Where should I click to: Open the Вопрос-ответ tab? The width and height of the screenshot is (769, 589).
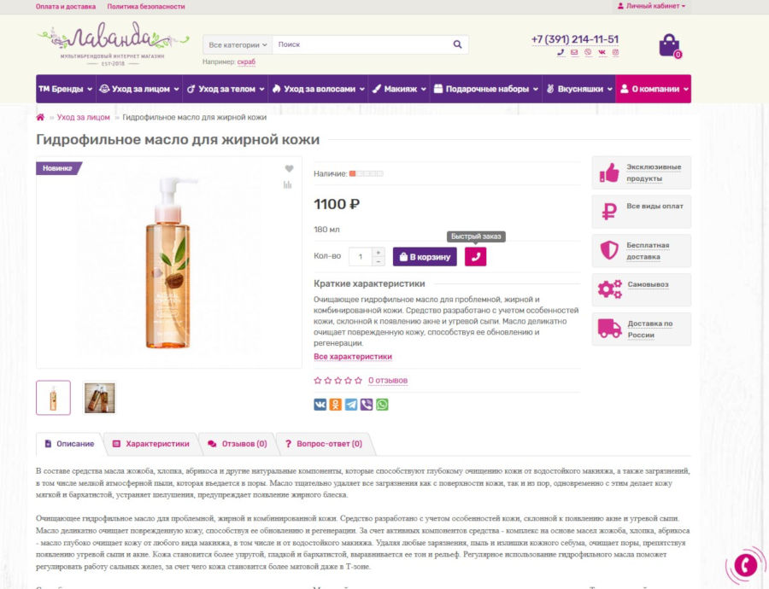click(x=324, y=444)
